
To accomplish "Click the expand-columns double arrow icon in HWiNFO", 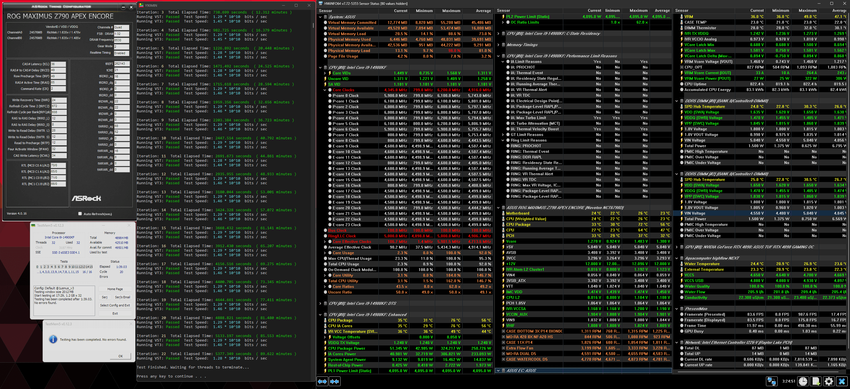I will point(322,381).
